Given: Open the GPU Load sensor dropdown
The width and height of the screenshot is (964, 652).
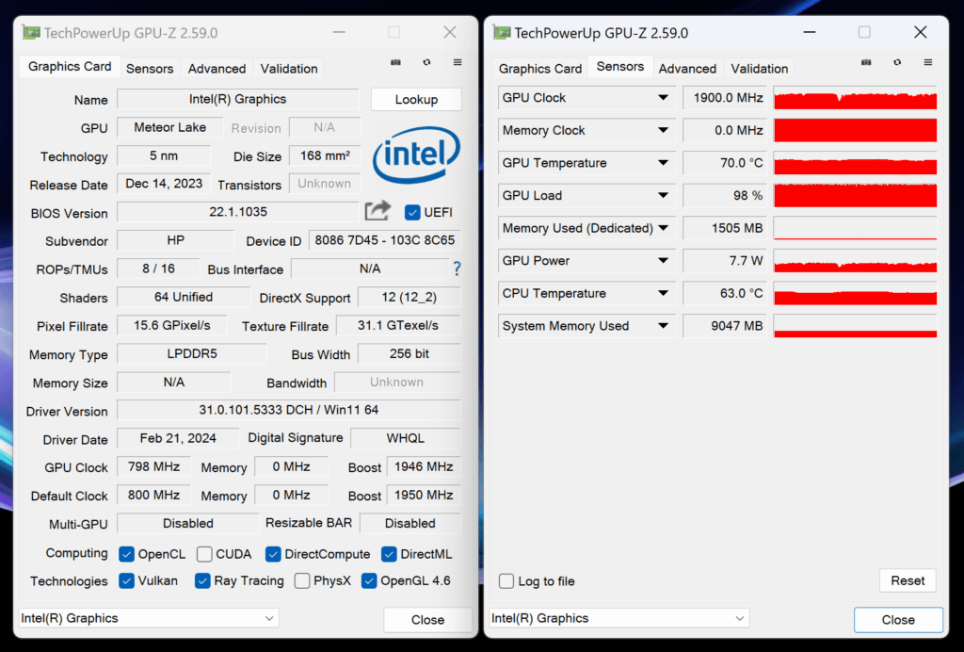Looking at the screenshot, I should [x=663, y=196].
